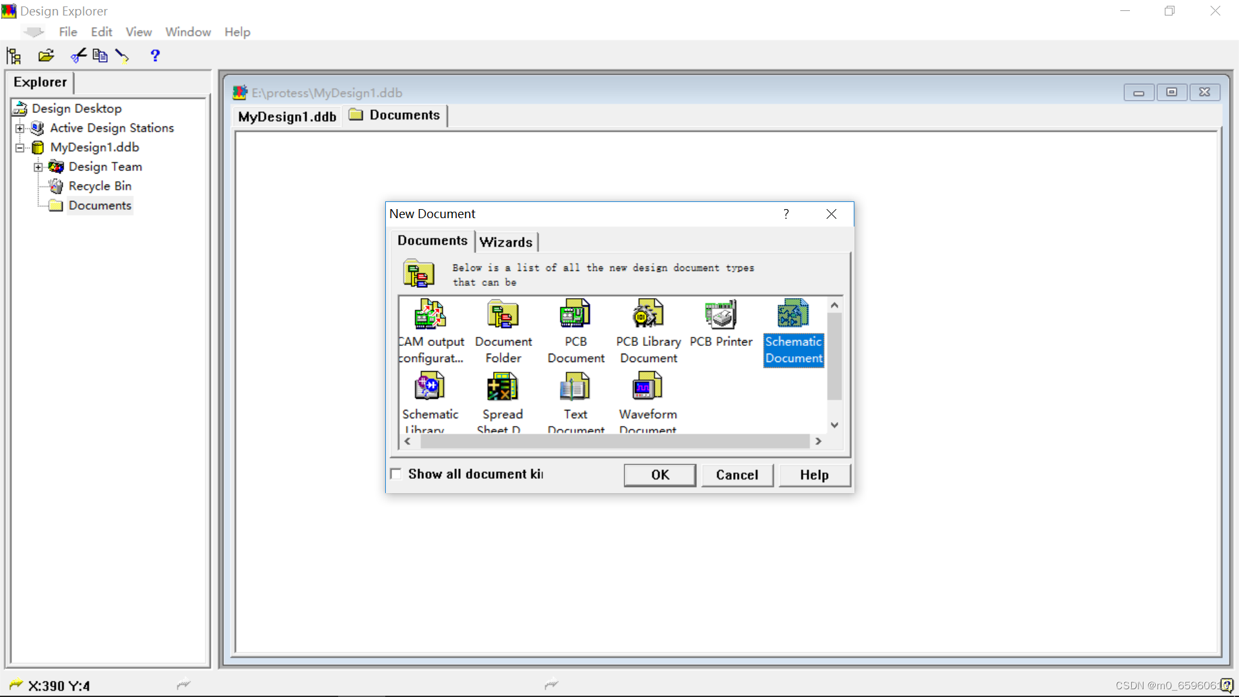The height and width of the screenshot is (697, 1239).
Task: Open the View menu
Action: (x=138, y=32)
